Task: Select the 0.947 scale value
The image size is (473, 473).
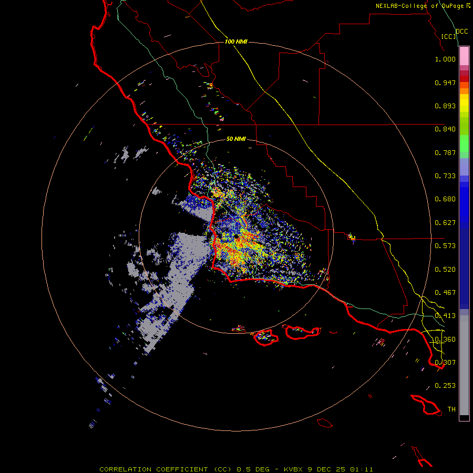Action: pos(445,83)
